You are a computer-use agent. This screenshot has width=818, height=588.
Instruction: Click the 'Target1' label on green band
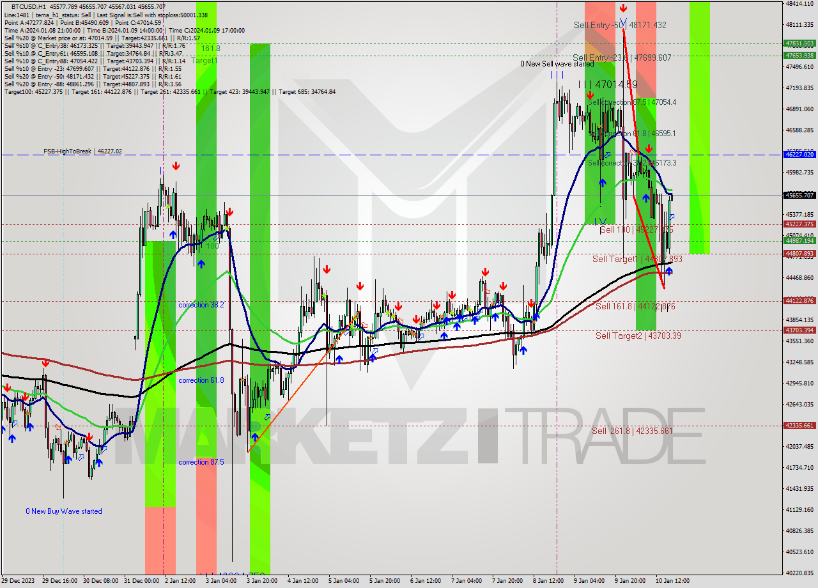click(204, 60)
